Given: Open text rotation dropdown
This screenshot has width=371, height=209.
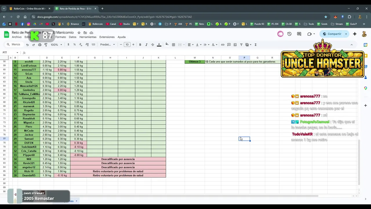Looking at the screenshot, I should point(214,45).
